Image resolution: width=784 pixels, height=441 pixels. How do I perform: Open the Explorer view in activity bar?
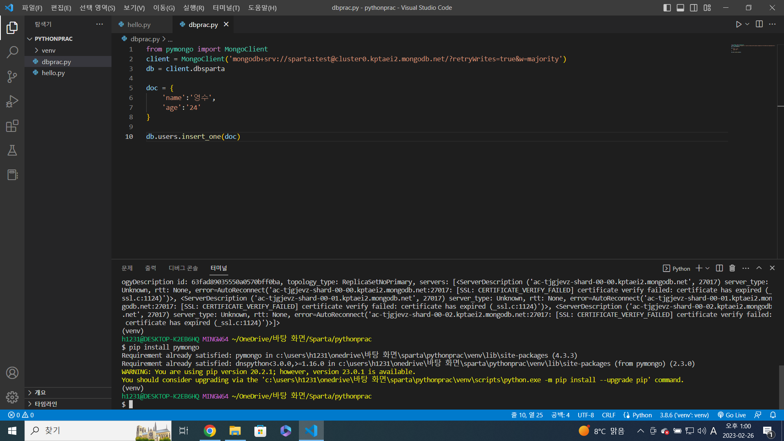12,27
